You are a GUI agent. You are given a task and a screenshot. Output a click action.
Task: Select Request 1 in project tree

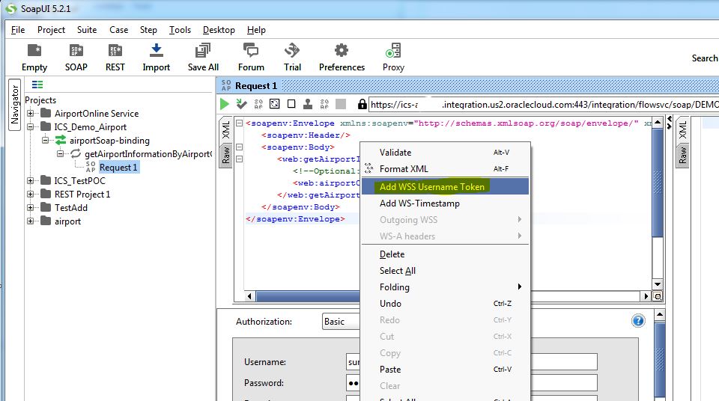[x=118, y=168]
